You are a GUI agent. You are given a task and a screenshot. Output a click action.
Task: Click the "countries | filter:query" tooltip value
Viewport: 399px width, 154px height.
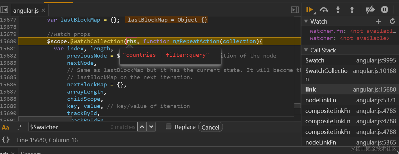[166, 55]
